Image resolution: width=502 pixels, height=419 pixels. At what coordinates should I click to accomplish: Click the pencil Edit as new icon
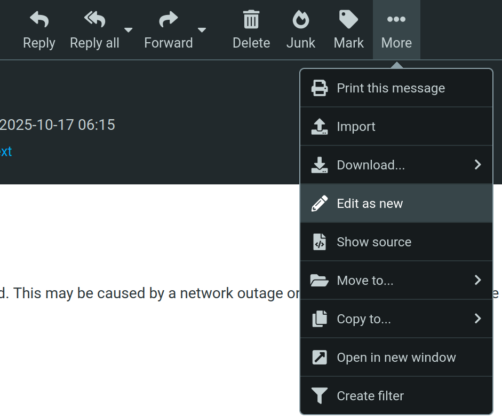(x=320, y=204)
